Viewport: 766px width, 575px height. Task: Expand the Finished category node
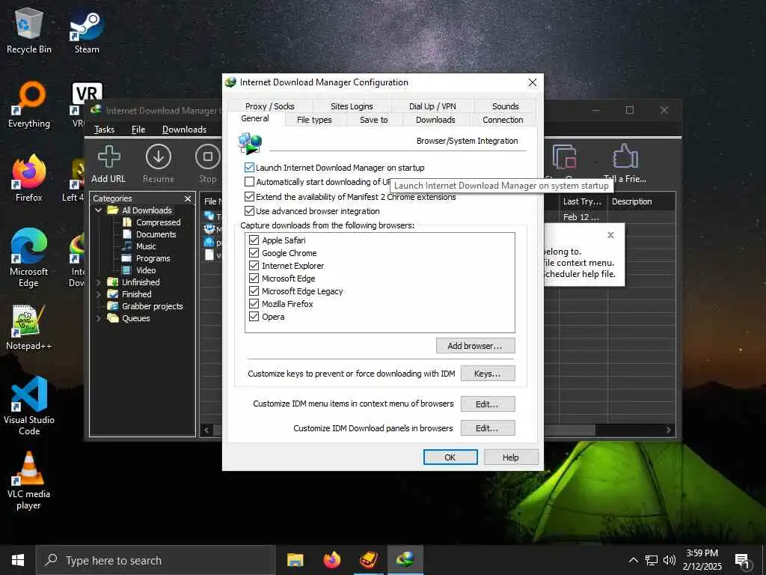pyautogui.click(x=98, y=294)
